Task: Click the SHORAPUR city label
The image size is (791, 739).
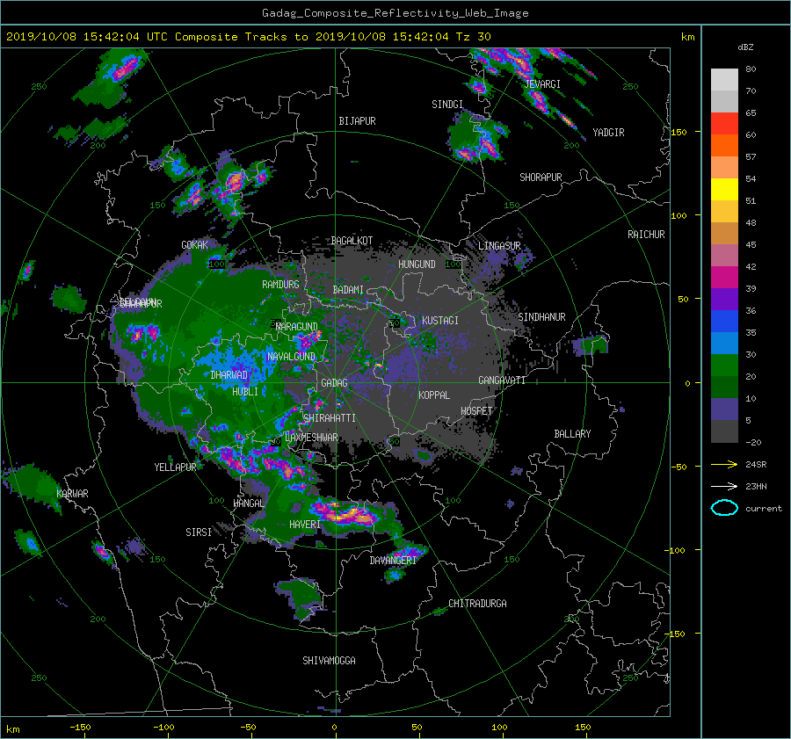Action: (541, 178)
